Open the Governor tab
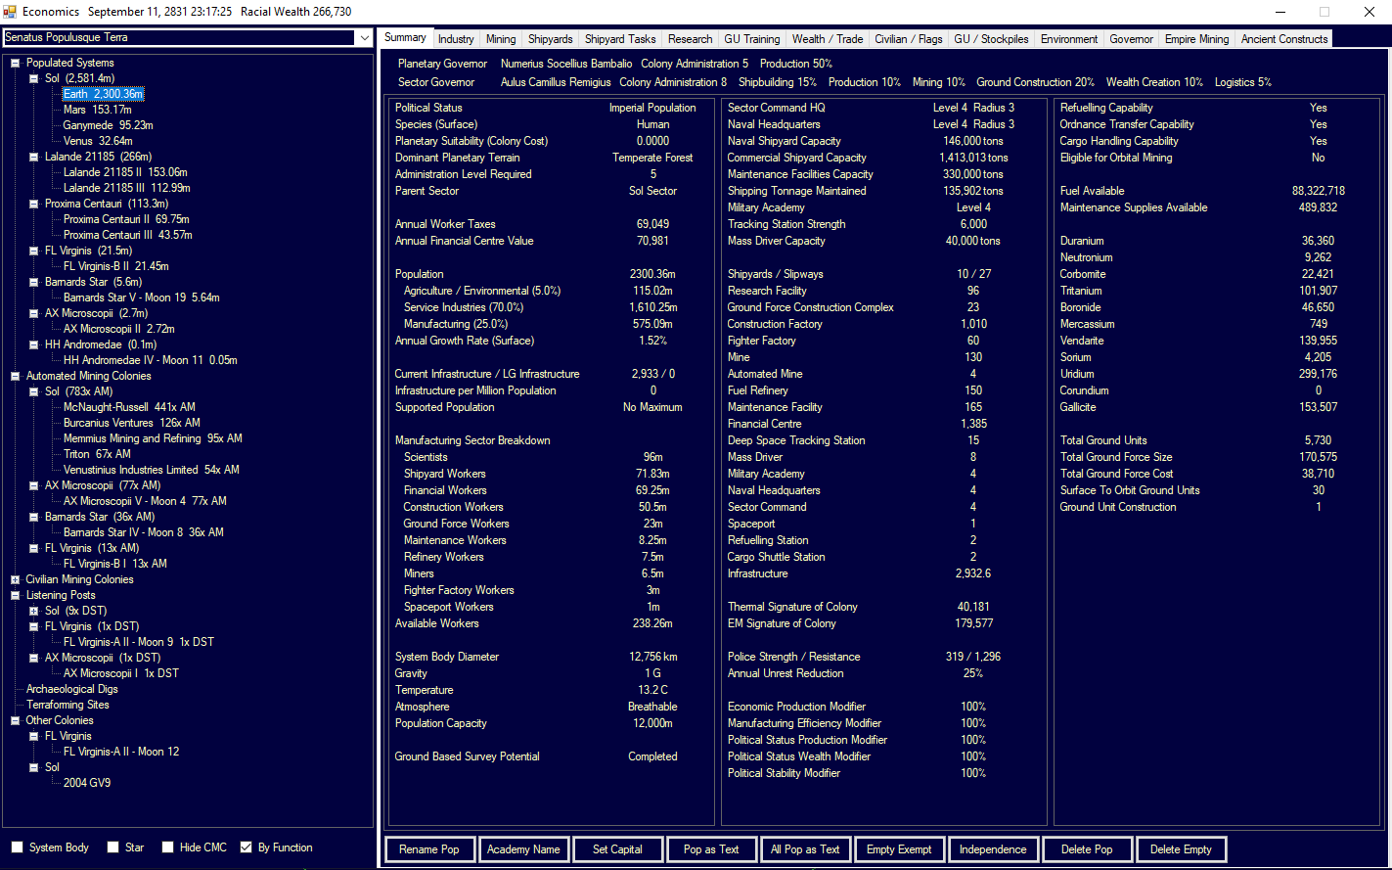Screen dimensions: 1392x870 point(1132,39)
